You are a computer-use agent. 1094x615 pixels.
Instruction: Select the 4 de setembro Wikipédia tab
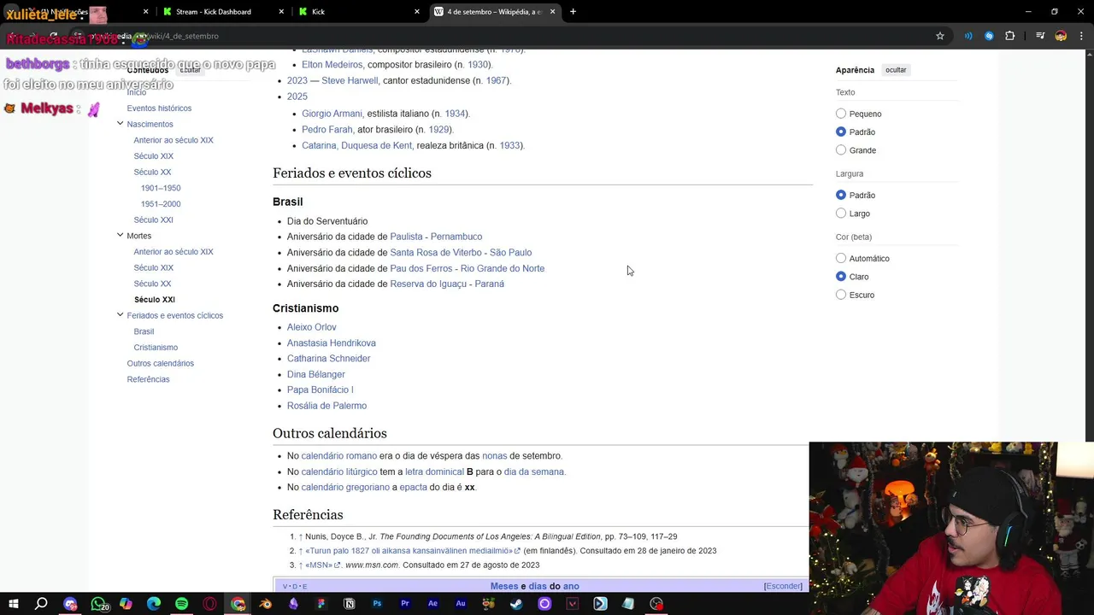[x=493, y=12]
